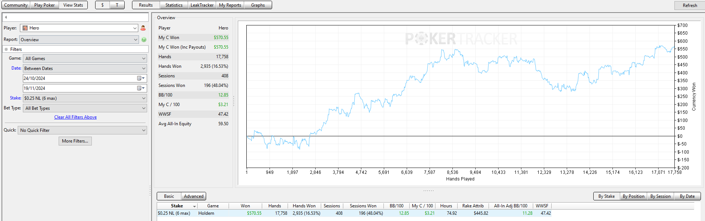The width and height of the screenshot is (705, 221).
Task: Click the Sessions Won 196 (48.04%) overview row
Action: pyautogui.click(x=193, y=85)
